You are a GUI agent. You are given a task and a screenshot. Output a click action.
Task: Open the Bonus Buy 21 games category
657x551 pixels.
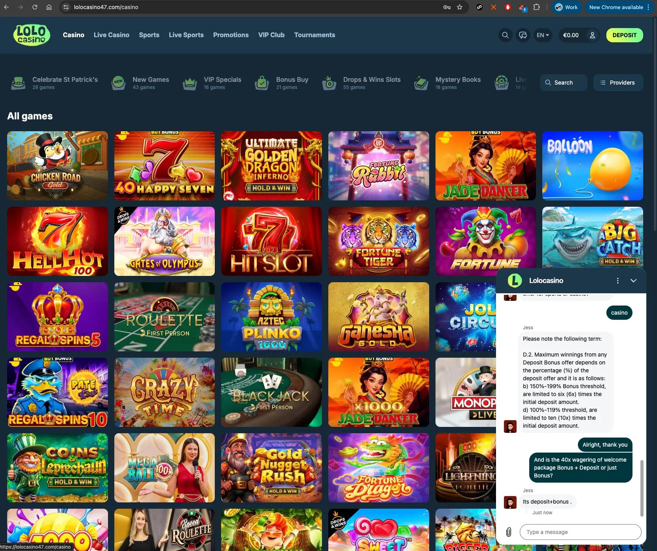[x=282, y=83]
